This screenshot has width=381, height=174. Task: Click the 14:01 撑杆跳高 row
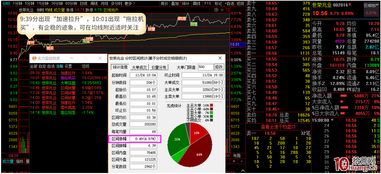click(x=68, y=108)
